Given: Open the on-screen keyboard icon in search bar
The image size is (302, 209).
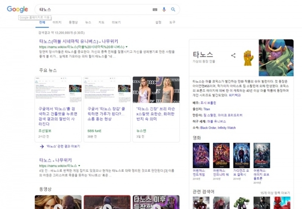Looking at the screenshot, I should [x=155, y=10].
